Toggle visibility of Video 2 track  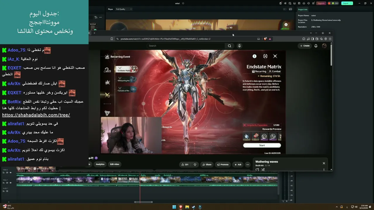[11, 173]
